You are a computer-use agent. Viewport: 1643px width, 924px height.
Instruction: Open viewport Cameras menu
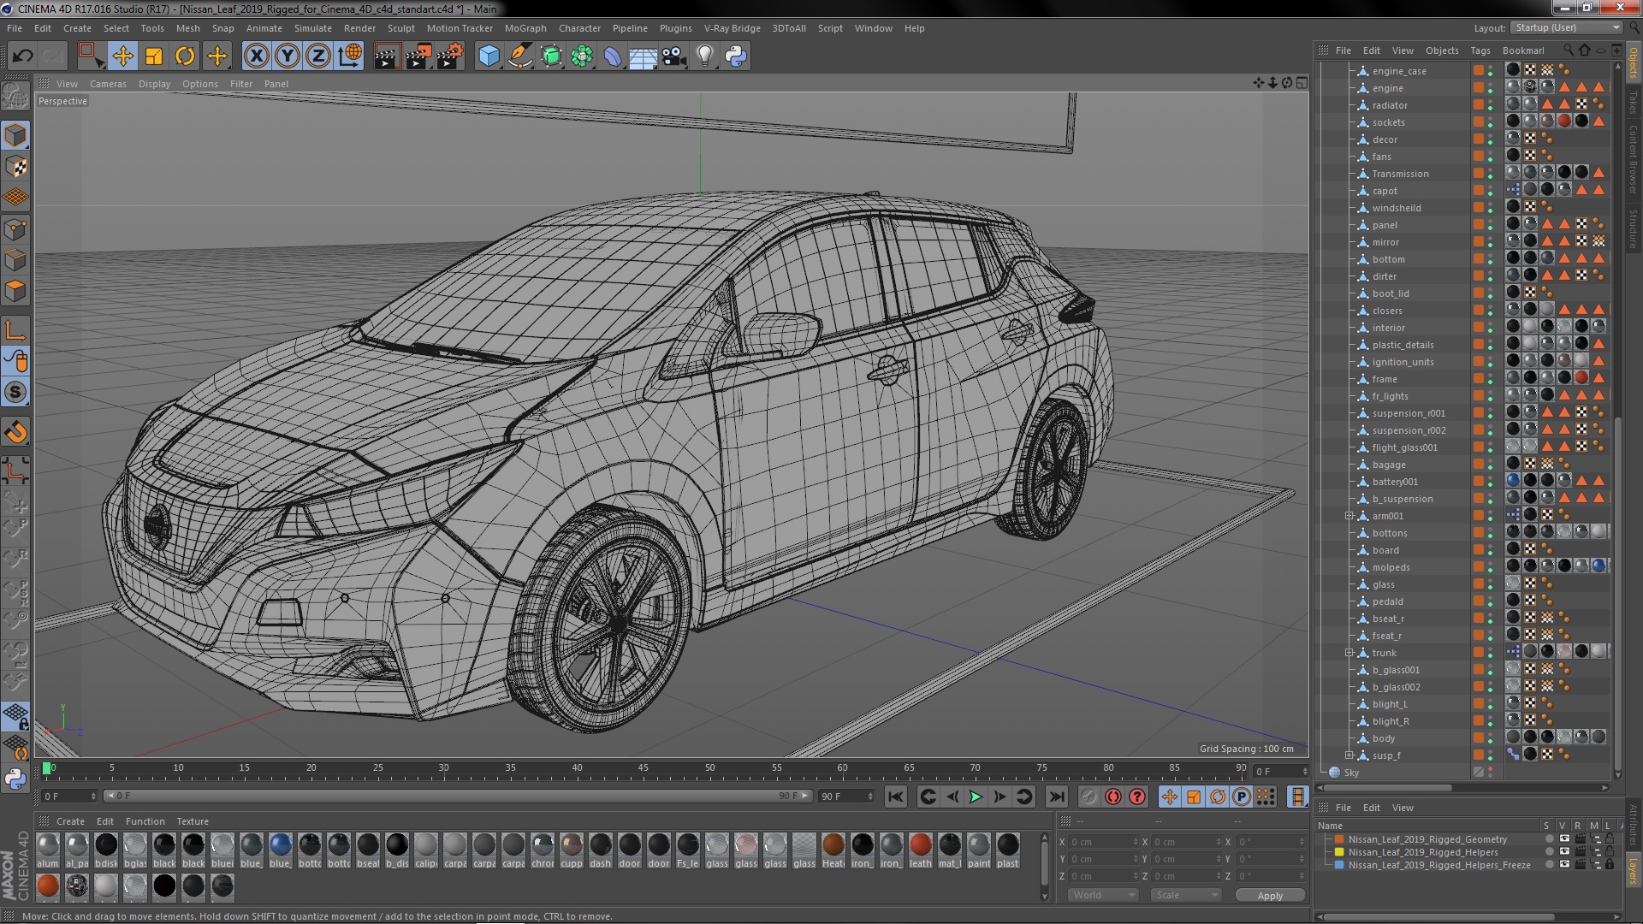(x=108, y=84)
